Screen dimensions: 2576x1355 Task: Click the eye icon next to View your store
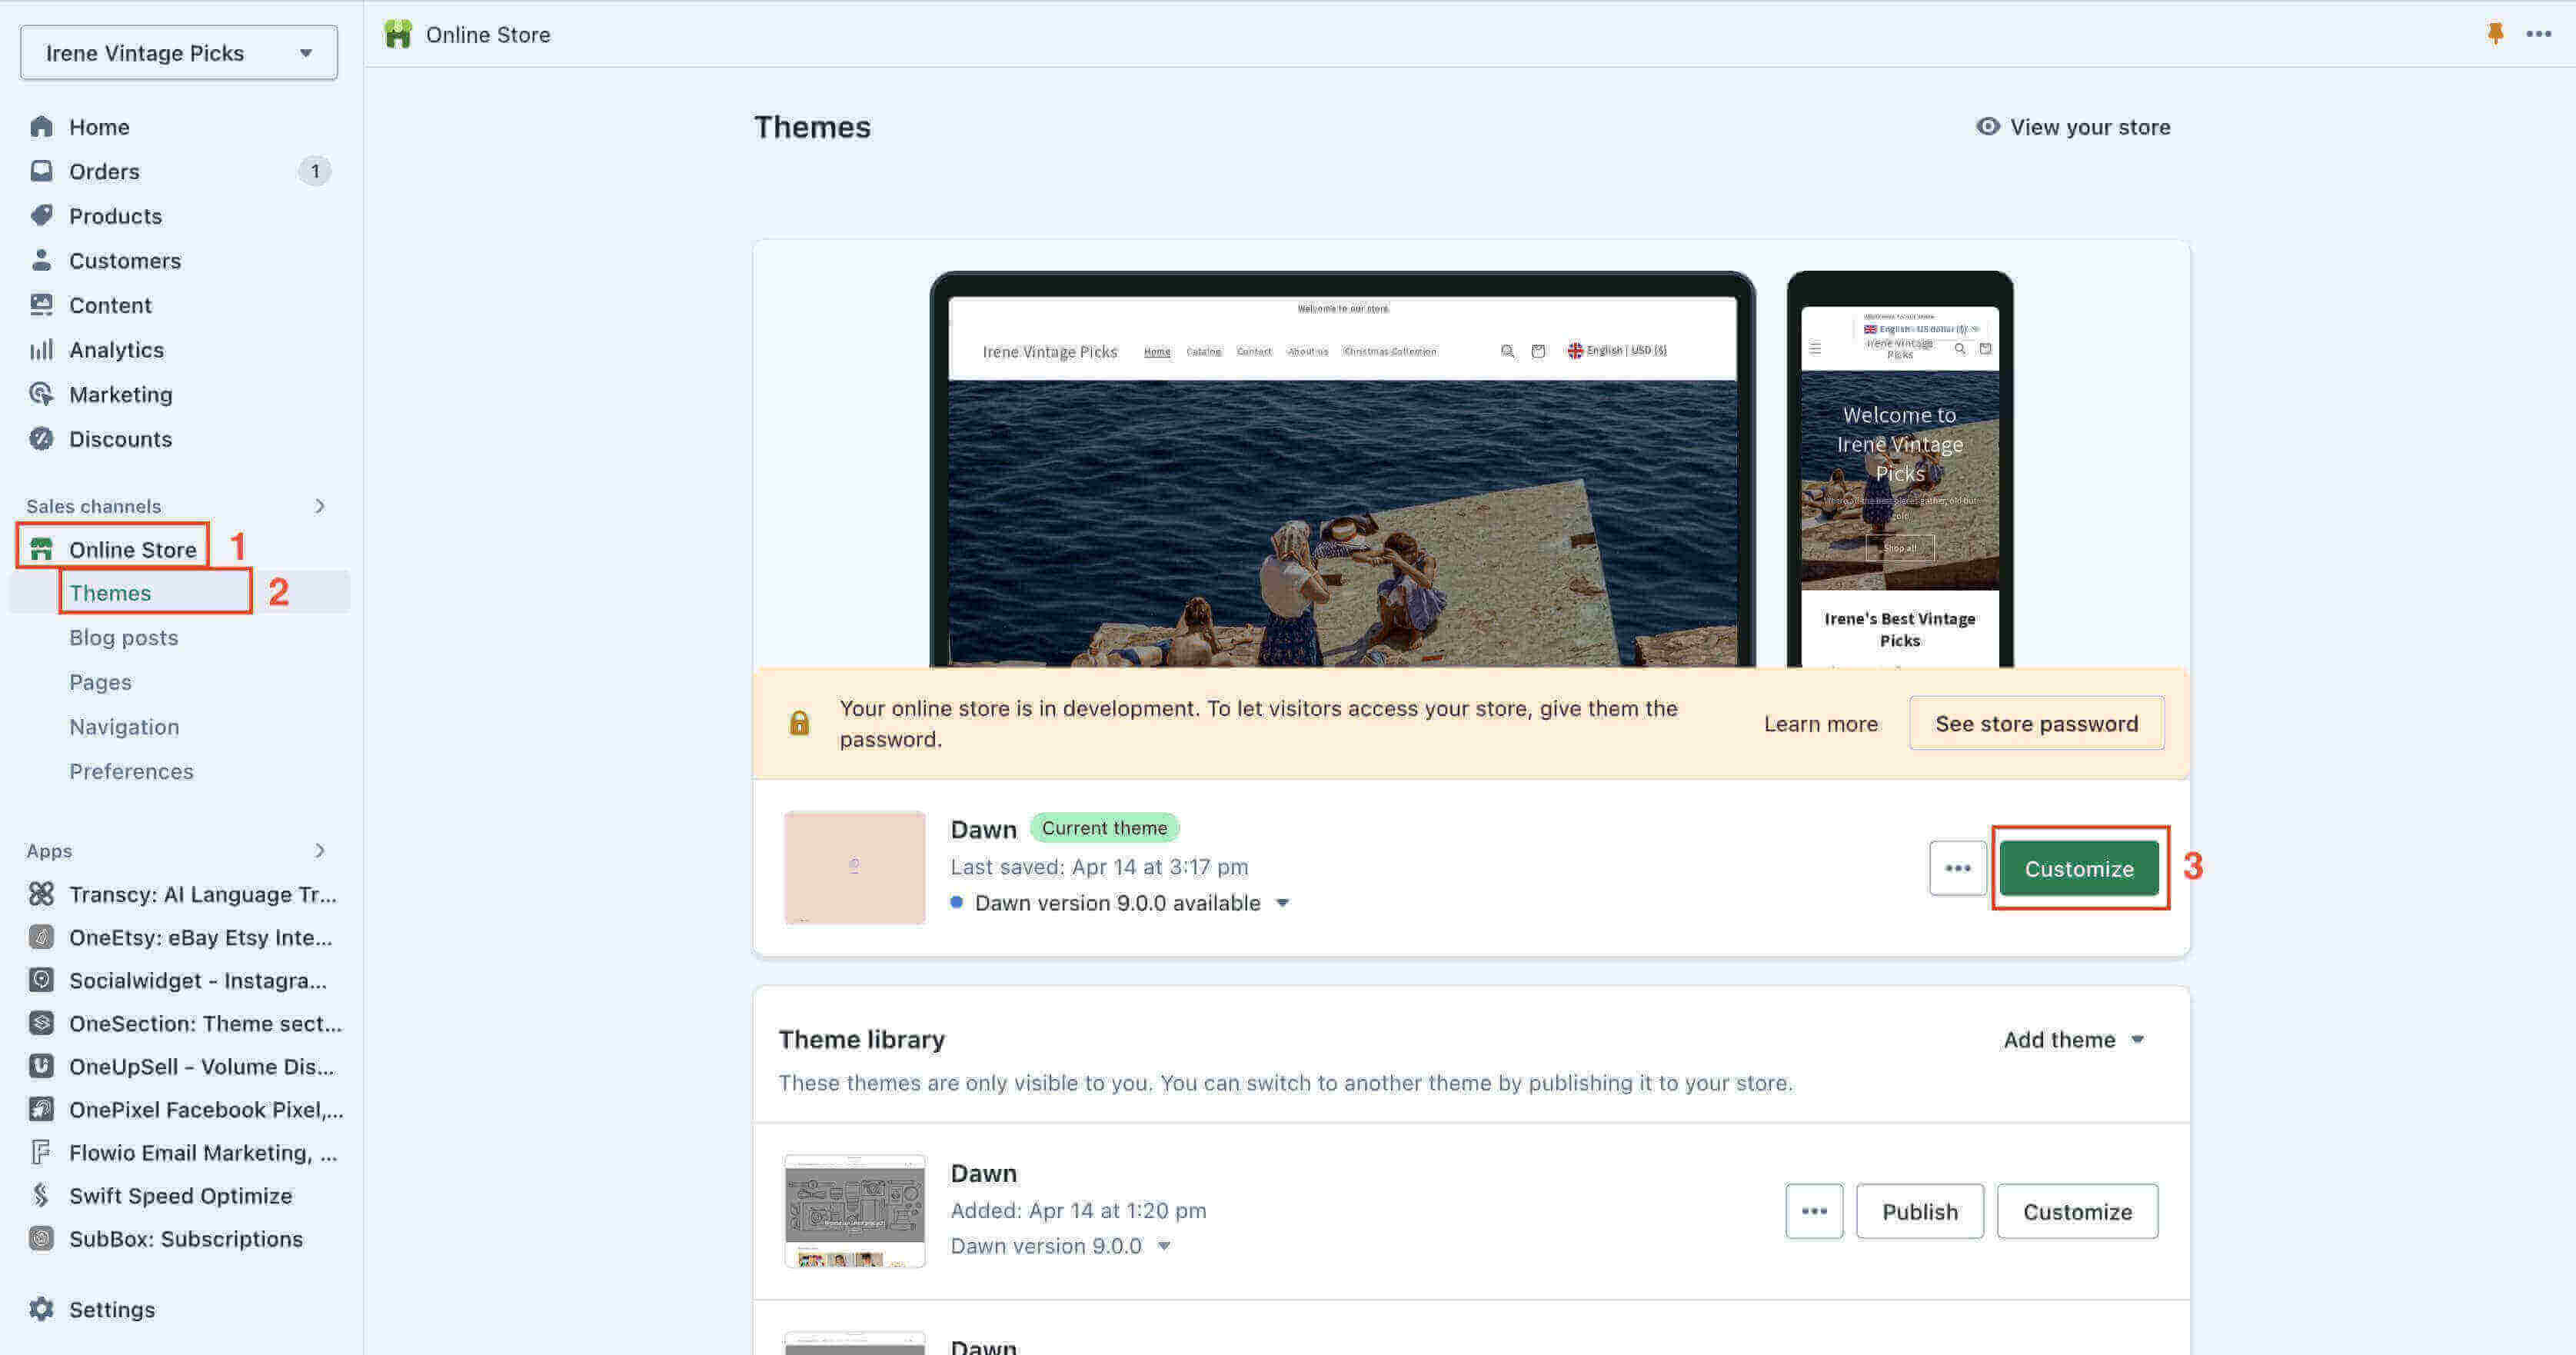coord(1987,127)
